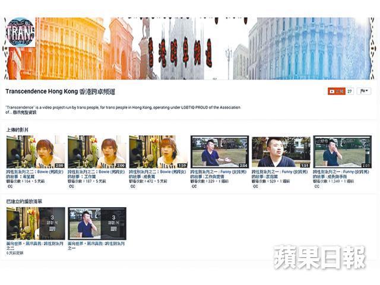Click the 329 views, 1 week ago text

pos(210,181)
